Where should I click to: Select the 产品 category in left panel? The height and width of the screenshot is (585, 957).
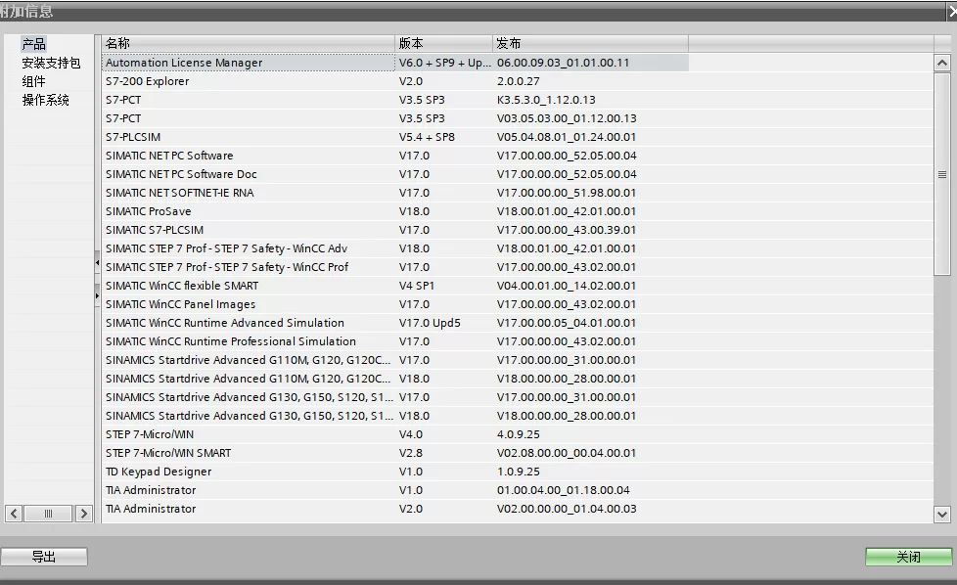pos(33,44)
